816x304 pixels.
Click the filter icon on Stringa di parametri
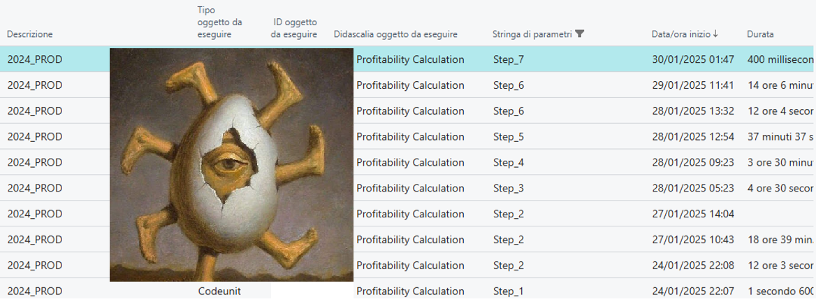[579, 34]
